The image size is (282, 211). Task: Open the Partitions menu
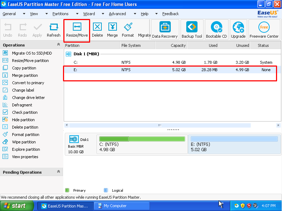pyautogui.click(x=61, y=14)
